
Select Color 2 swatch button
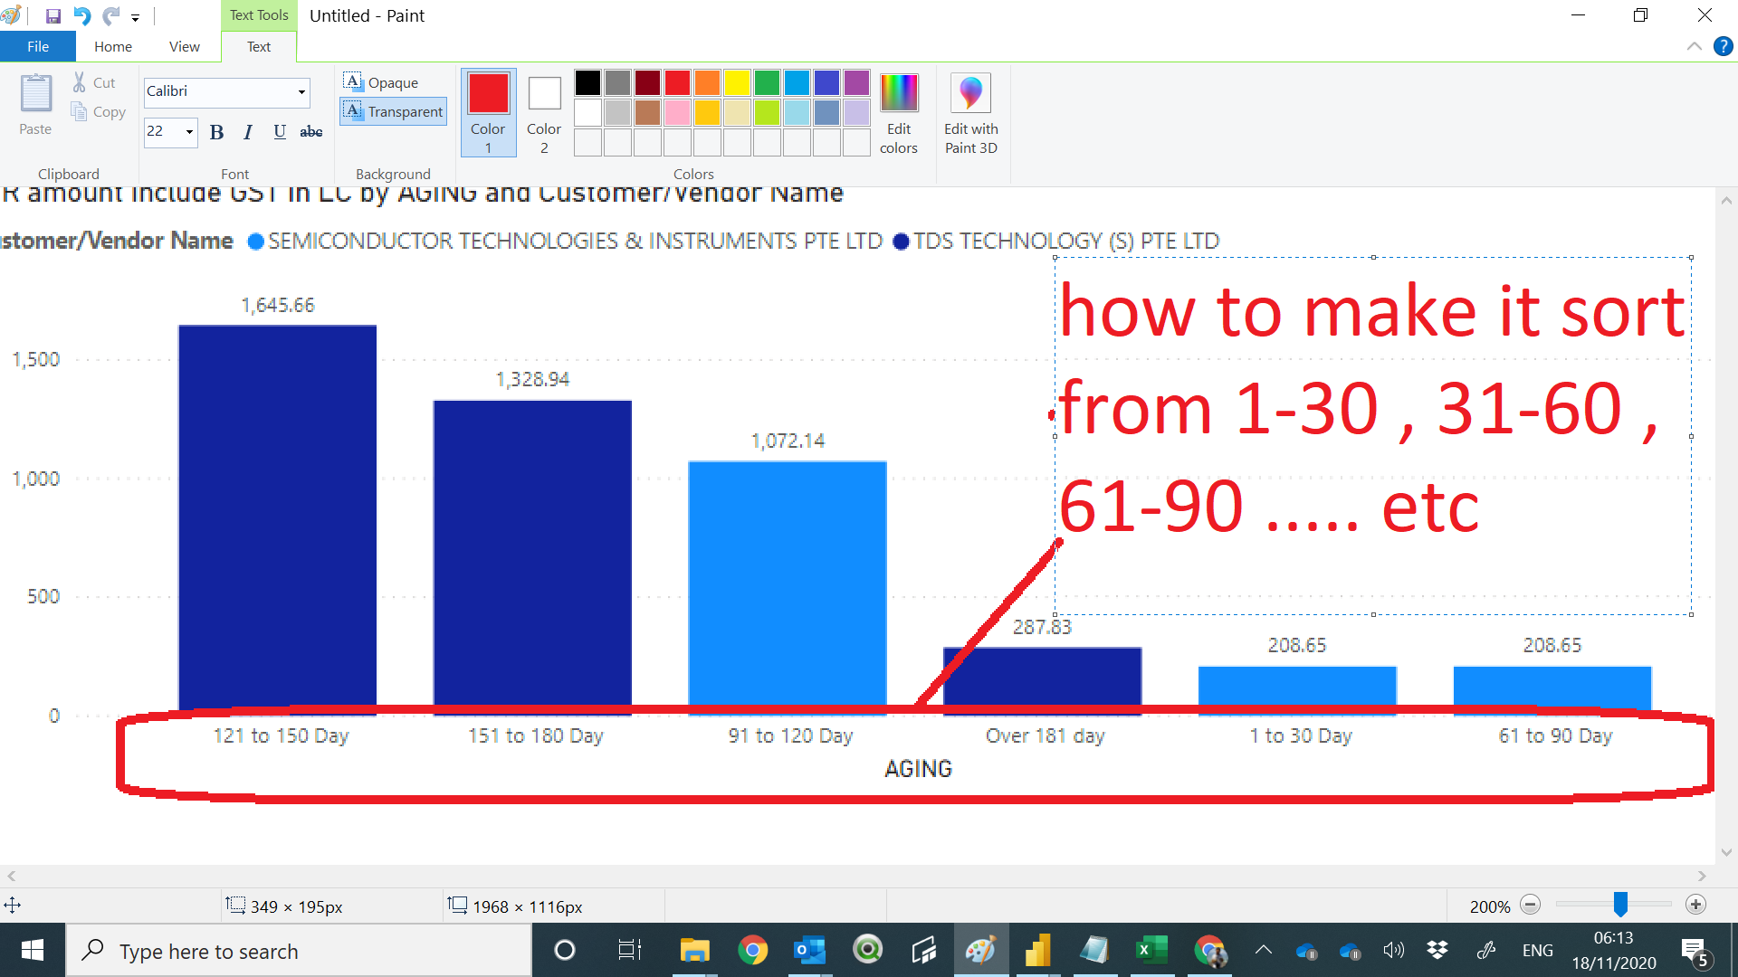[x=544, y=114]
